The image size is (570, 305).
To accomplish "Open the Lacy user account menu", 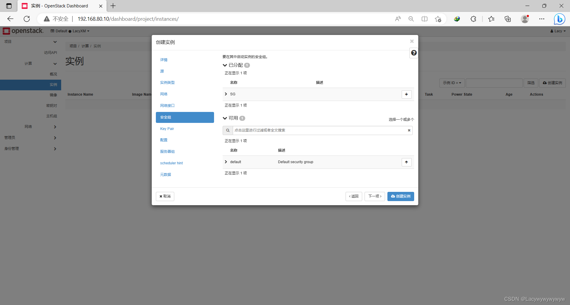I will click(x=558, y=31).
